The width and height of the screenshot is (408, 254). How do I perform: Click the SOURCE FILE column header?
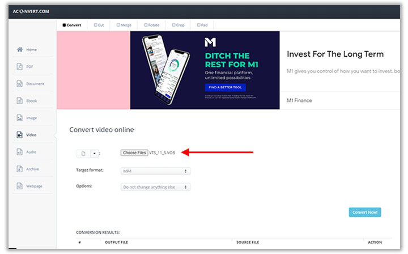pos(248,242)
